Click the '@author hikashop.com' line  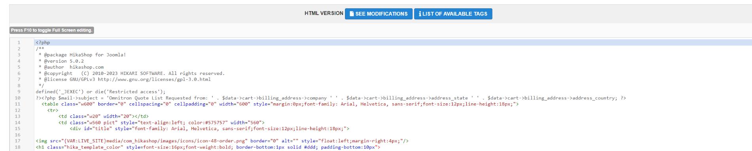[71, 67]
